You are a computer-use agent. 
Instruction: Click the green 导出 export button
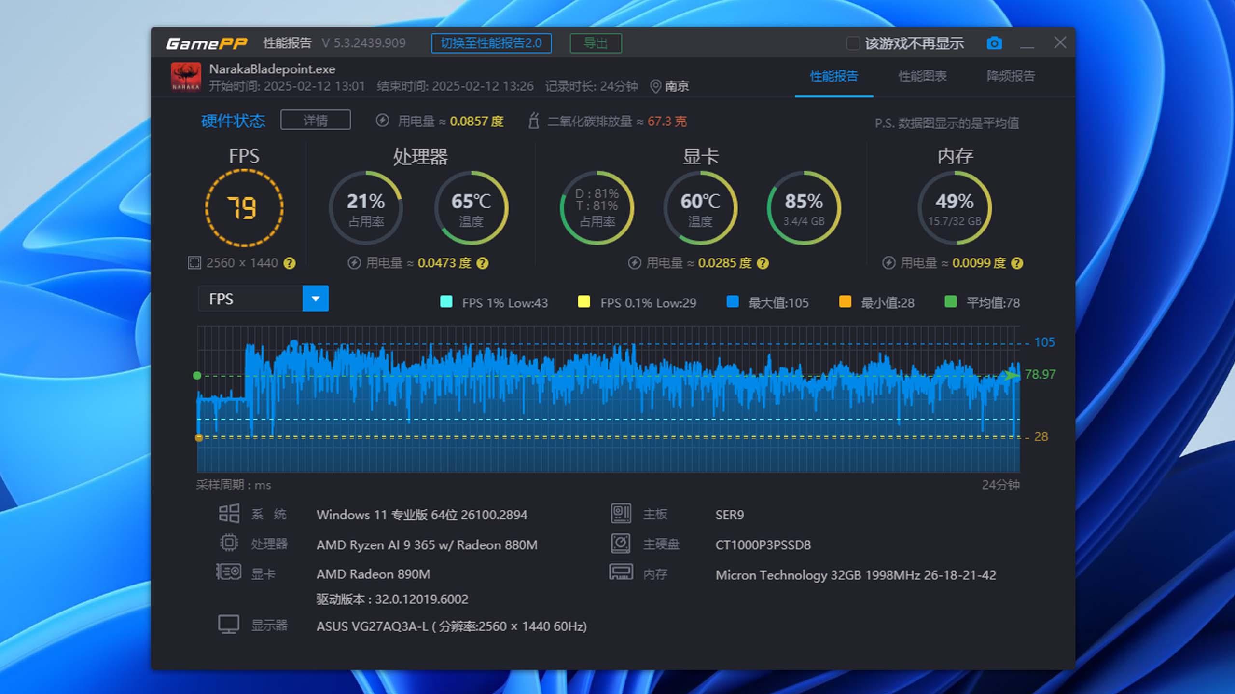pyautogui.click(x=596, y=43)
